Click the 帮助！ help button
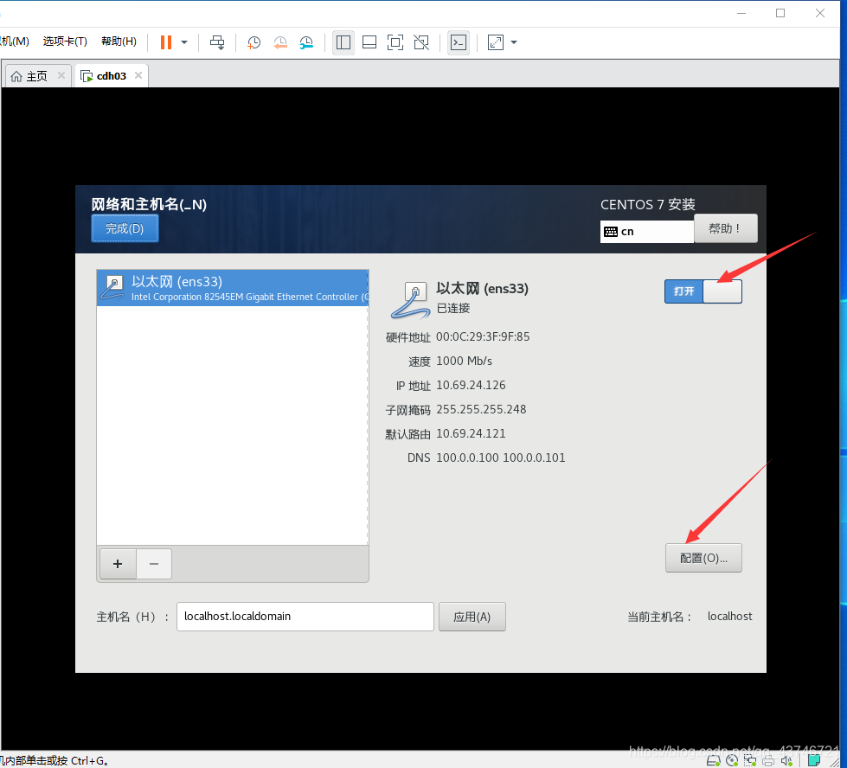 pyautogui.click(x=726, y=228)
